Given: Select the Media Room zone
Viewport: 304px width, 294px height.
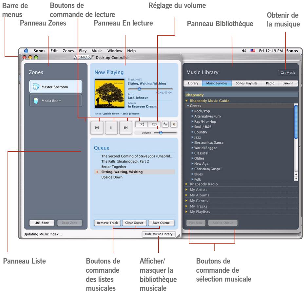Looking at the screenshot, I should pos(56,101).
